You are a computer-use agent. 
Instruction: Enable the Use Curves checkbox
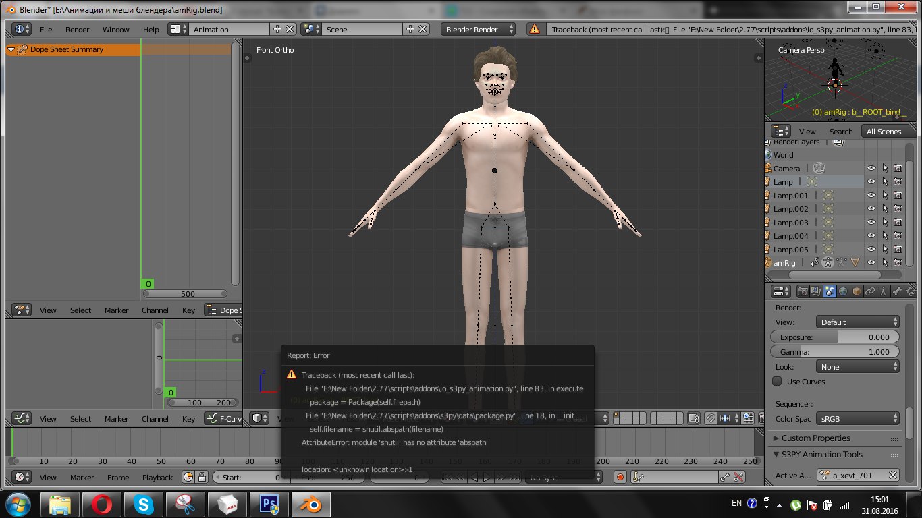point(777,381)
